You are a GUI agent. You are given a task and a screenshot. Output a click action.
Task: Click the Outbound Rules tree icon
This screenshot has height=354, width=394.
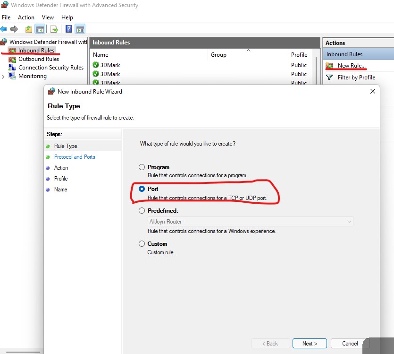(x=12, y=59)
